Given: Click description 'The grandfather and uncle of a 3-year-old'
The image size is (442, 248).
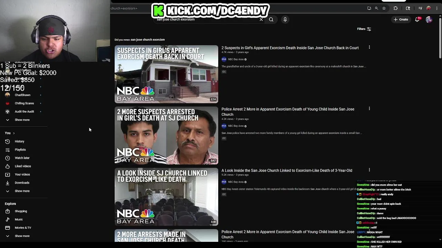Looking at the screenshot, I should coord(294,66).
